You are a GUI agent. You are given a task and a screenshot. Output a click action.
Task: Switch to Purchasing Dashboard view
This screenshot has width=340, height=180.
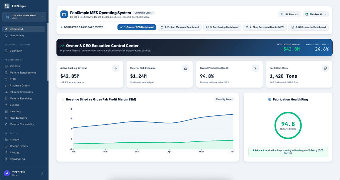pos(222,27)
